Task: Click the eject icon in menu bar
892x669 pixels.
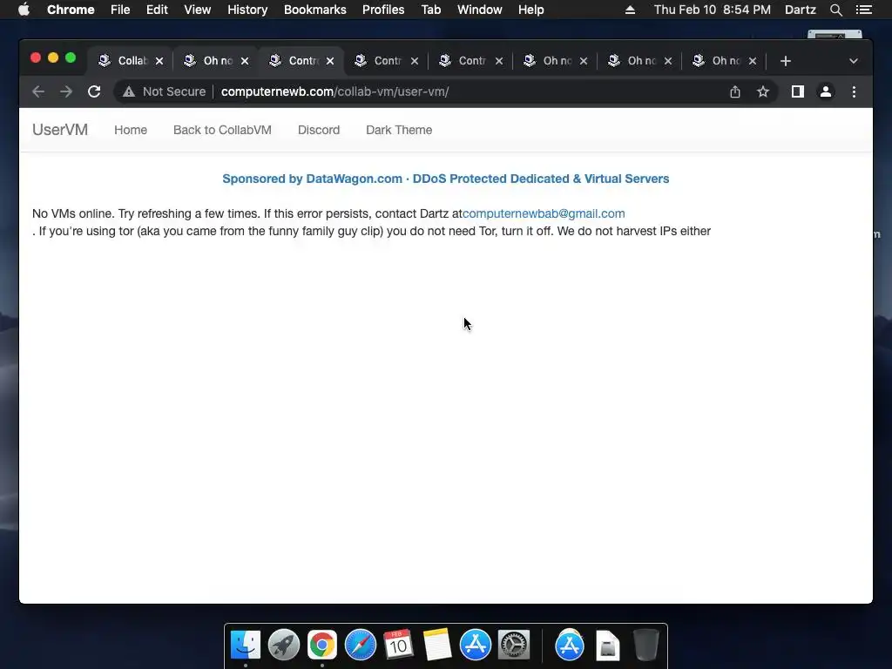Action: click(x=630, y=10)
